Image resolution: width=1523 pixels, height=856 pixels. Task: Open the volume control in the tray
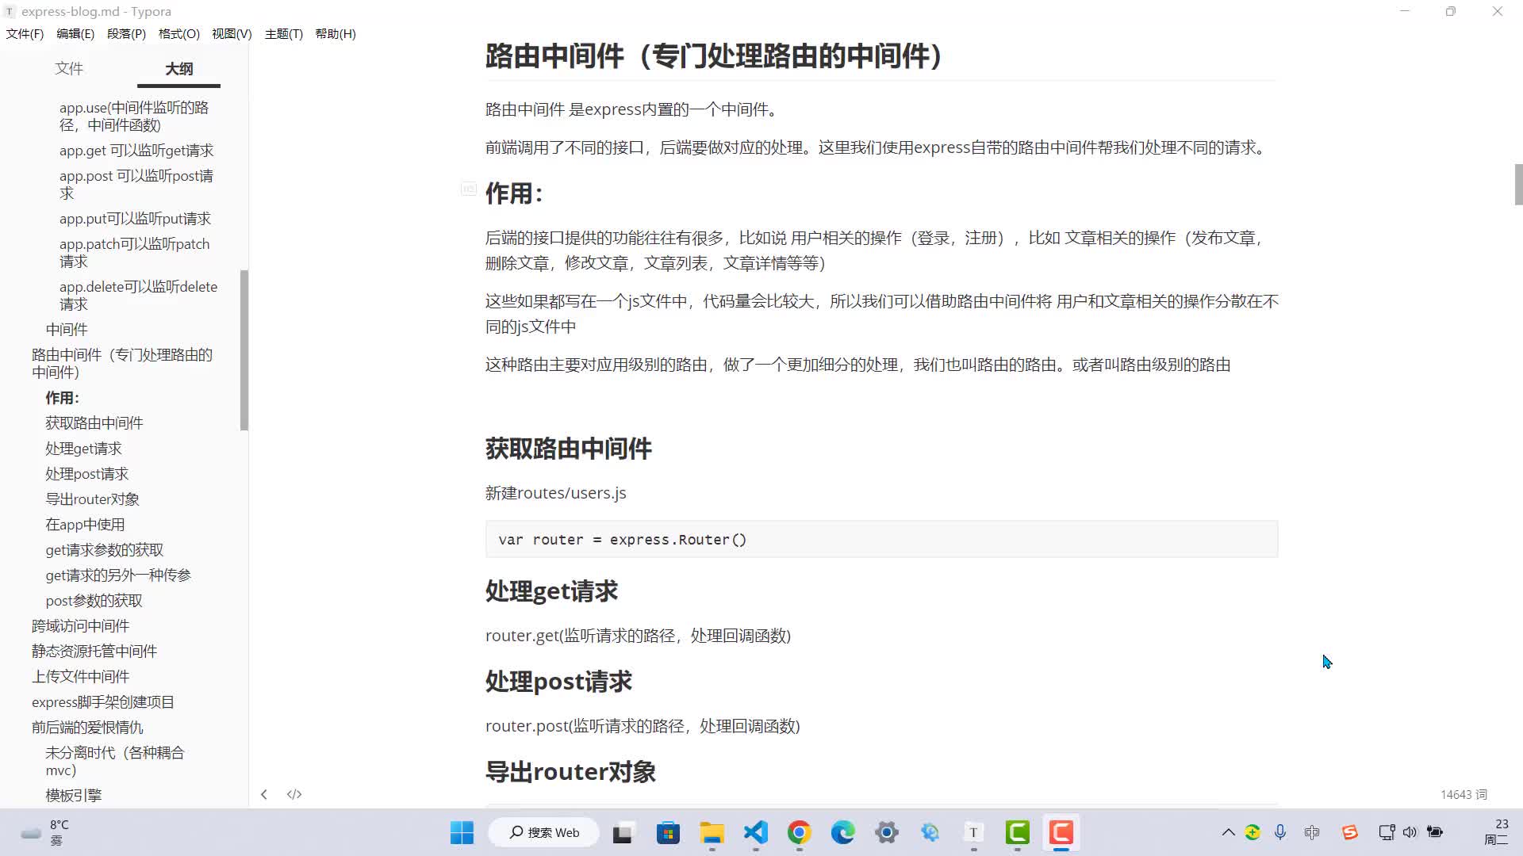1410,832
